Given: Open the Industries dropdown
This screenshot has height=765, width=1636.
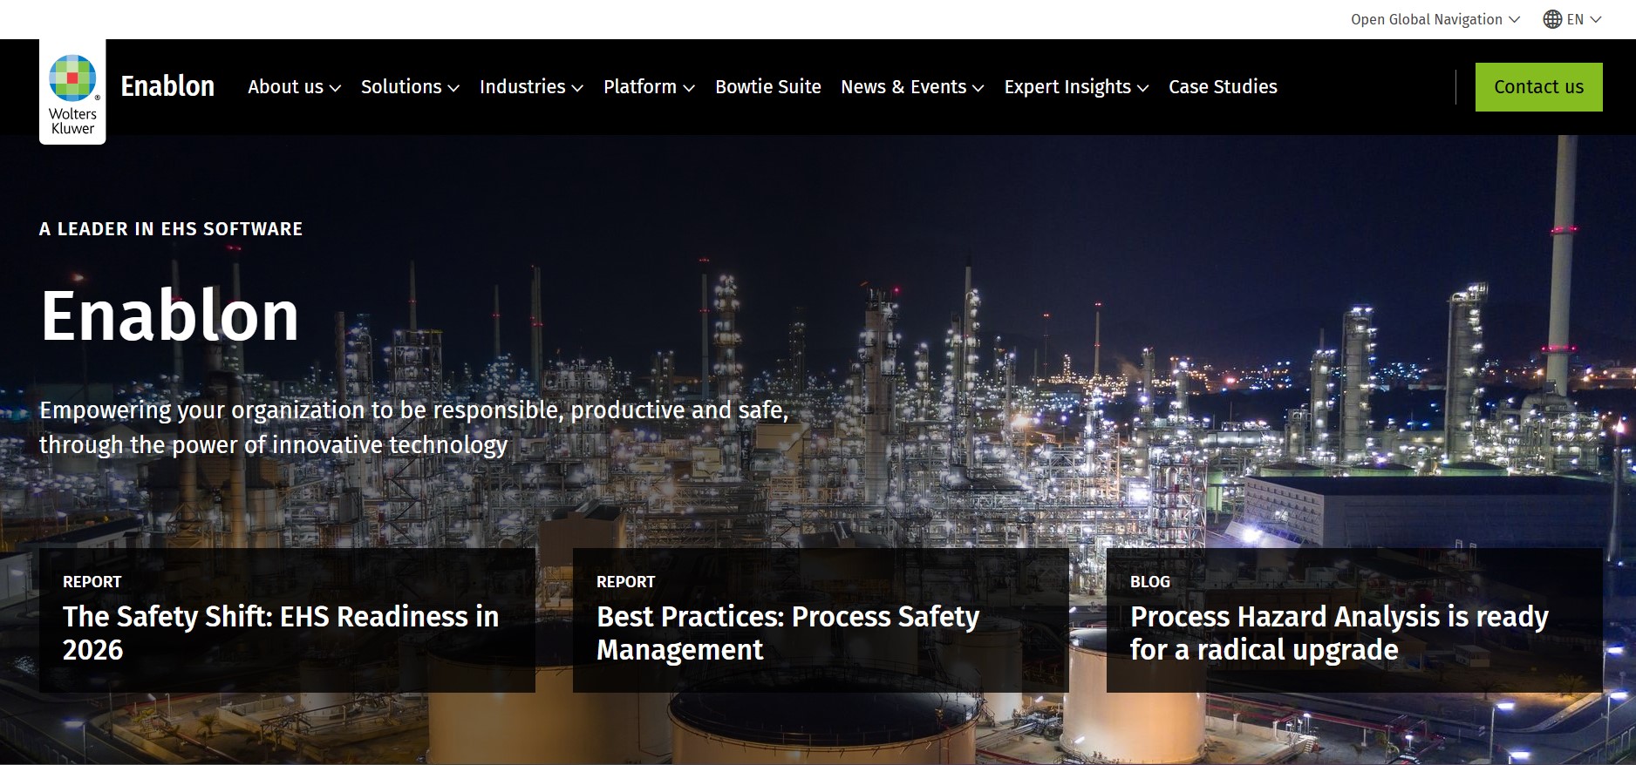Looking at the screenshot, I should 531,87.
